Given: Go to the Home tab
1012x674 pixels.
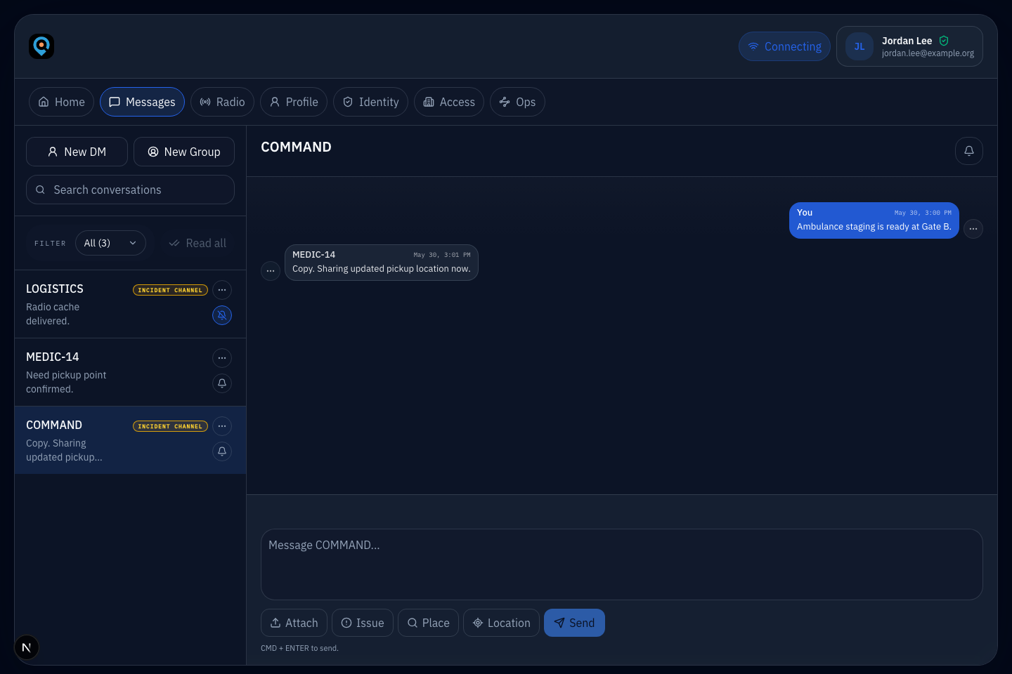Looking at the screenshot, I should click(61, 102).
